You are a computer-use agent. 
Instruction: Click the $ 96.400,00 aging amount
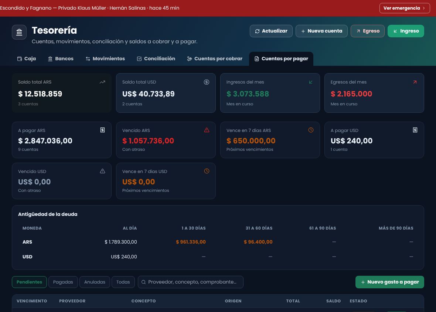258,242
